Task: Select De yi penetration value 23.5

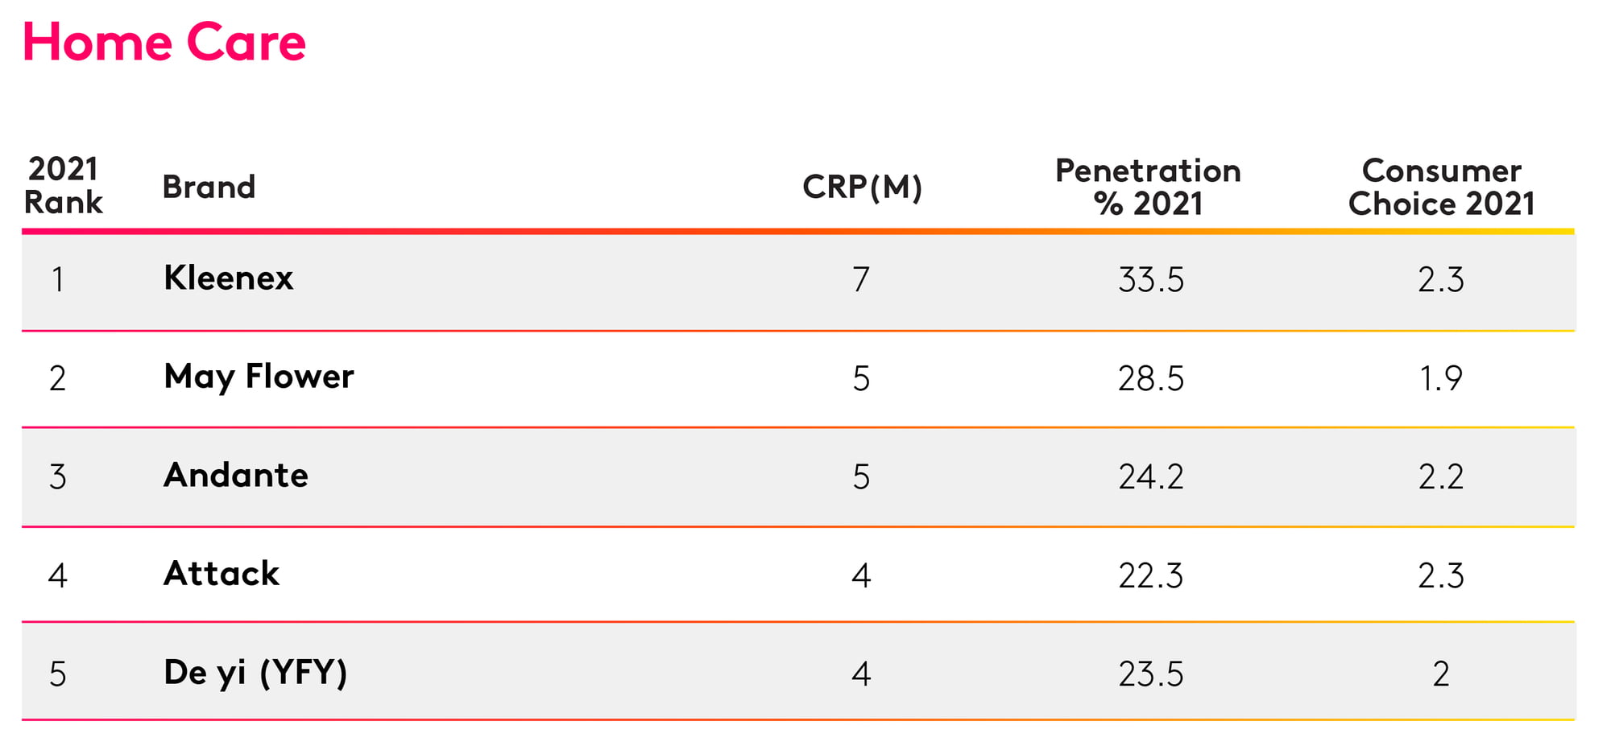Action: click(1151, 674)
